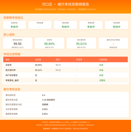131x132 pixels.
Task: Click 达成 status in the 用户体验警告 row
Action: pyautogui.click(x=101, y=75)
